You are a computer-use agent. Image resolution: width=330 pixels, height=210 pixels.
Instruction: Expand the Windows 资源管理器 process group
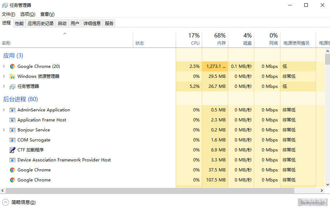click(4, 76)
